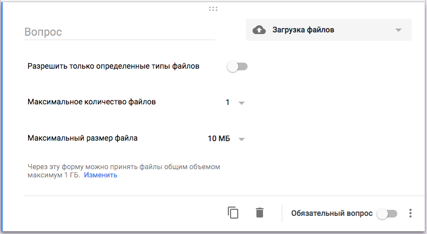The image size is (427, 234).
Task: Click the Вопрос title input field
Action: [119, 32]
